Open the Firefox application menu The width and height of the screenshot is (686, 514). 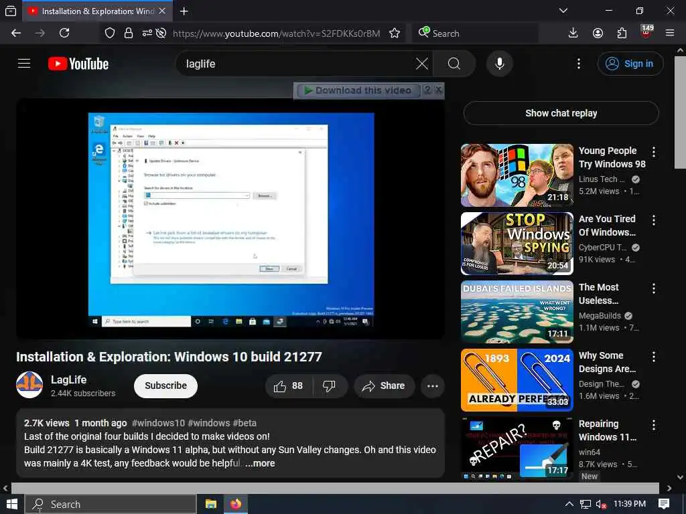coord(670,33)
